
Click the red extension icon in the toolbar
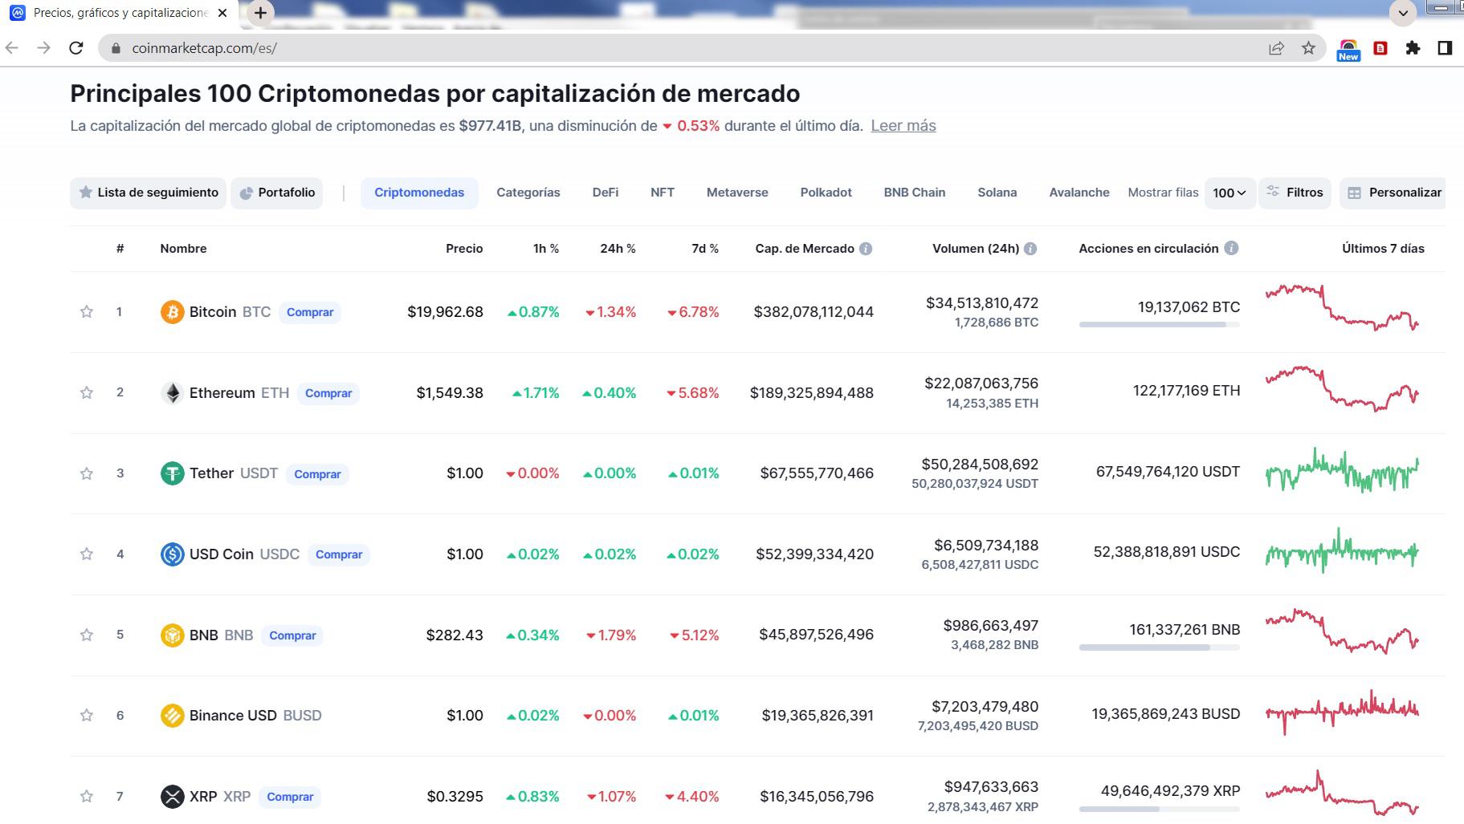[1380, 48]
